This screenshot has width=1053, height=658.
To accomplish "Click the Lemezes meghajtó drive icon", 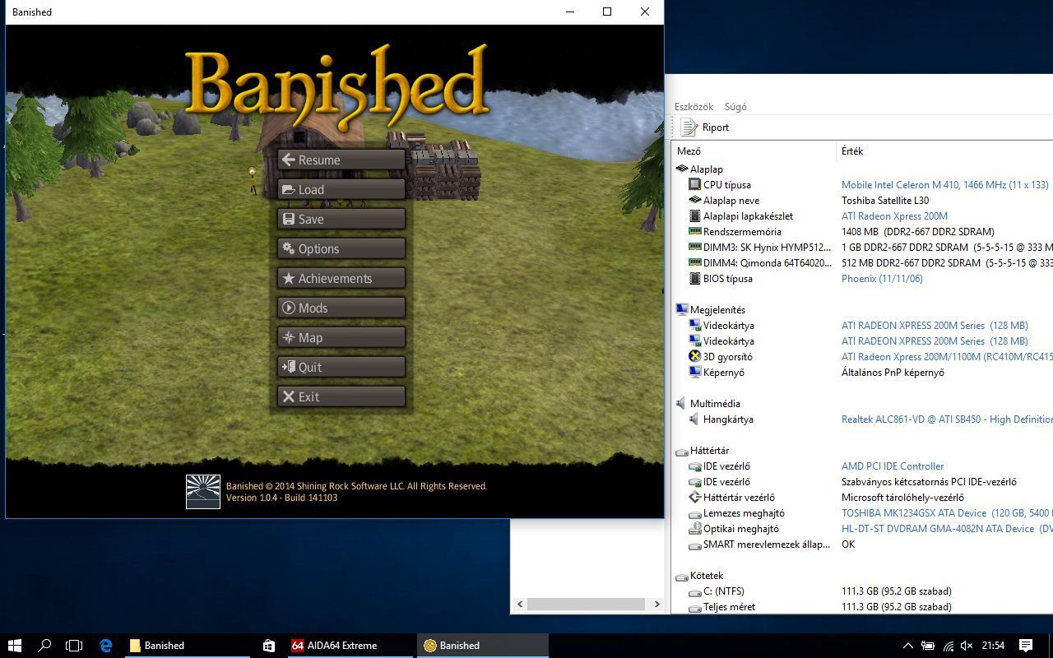I will 695,513.
